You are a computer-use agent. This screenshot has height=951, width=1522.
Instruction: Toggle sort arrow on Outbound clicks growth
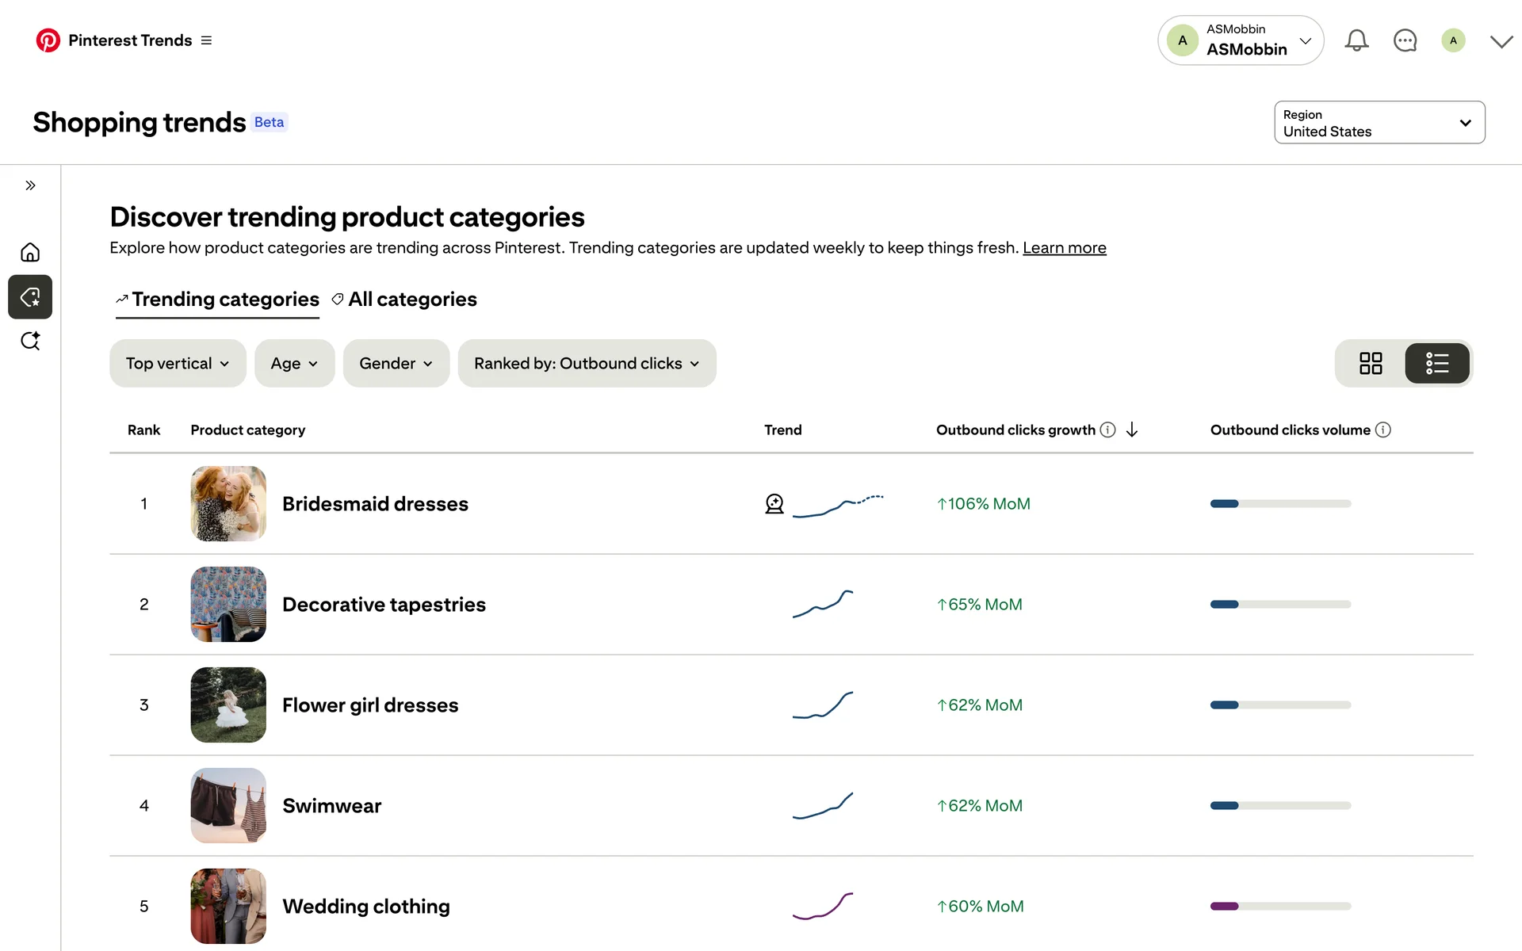[1132, 430]
